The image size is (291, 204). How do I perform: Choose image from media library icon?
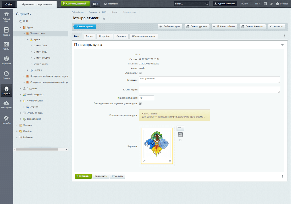tap(180, 134)
